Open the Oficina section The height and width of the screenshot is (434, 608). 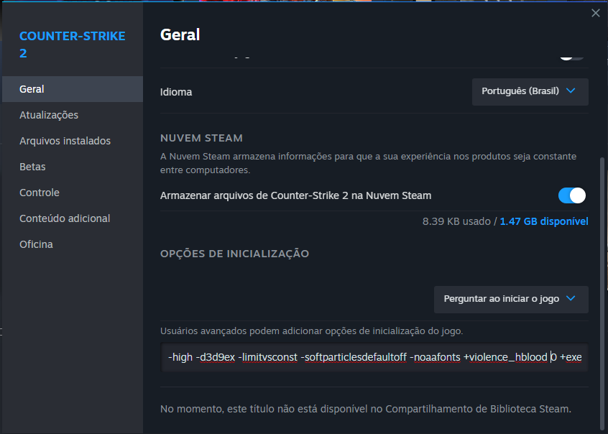[x=36, y=244]
